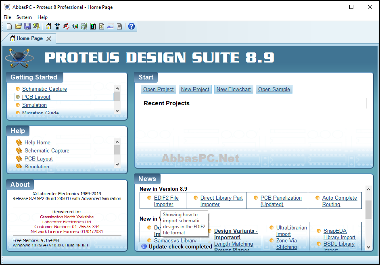The height and width of the screenshot is (265, 380).
Task: Open PCB Layout link in Getting Started
Action: [36, 97]
